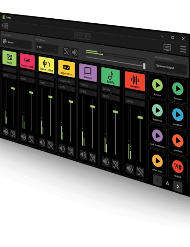Click the Tesla Y - HDMI fader handle

(x=31, y=92)
